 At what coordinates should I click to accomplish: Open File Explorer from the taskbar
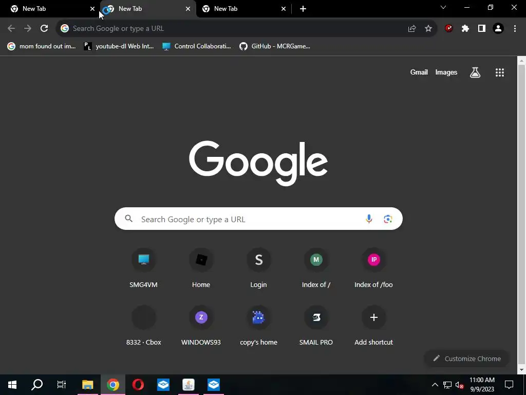(x=87, y=385)
